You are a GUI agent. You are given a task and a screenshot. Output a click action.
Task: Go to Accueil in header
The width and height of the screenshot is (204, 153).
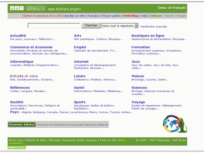pyautogui.click(x=181, y=16)
